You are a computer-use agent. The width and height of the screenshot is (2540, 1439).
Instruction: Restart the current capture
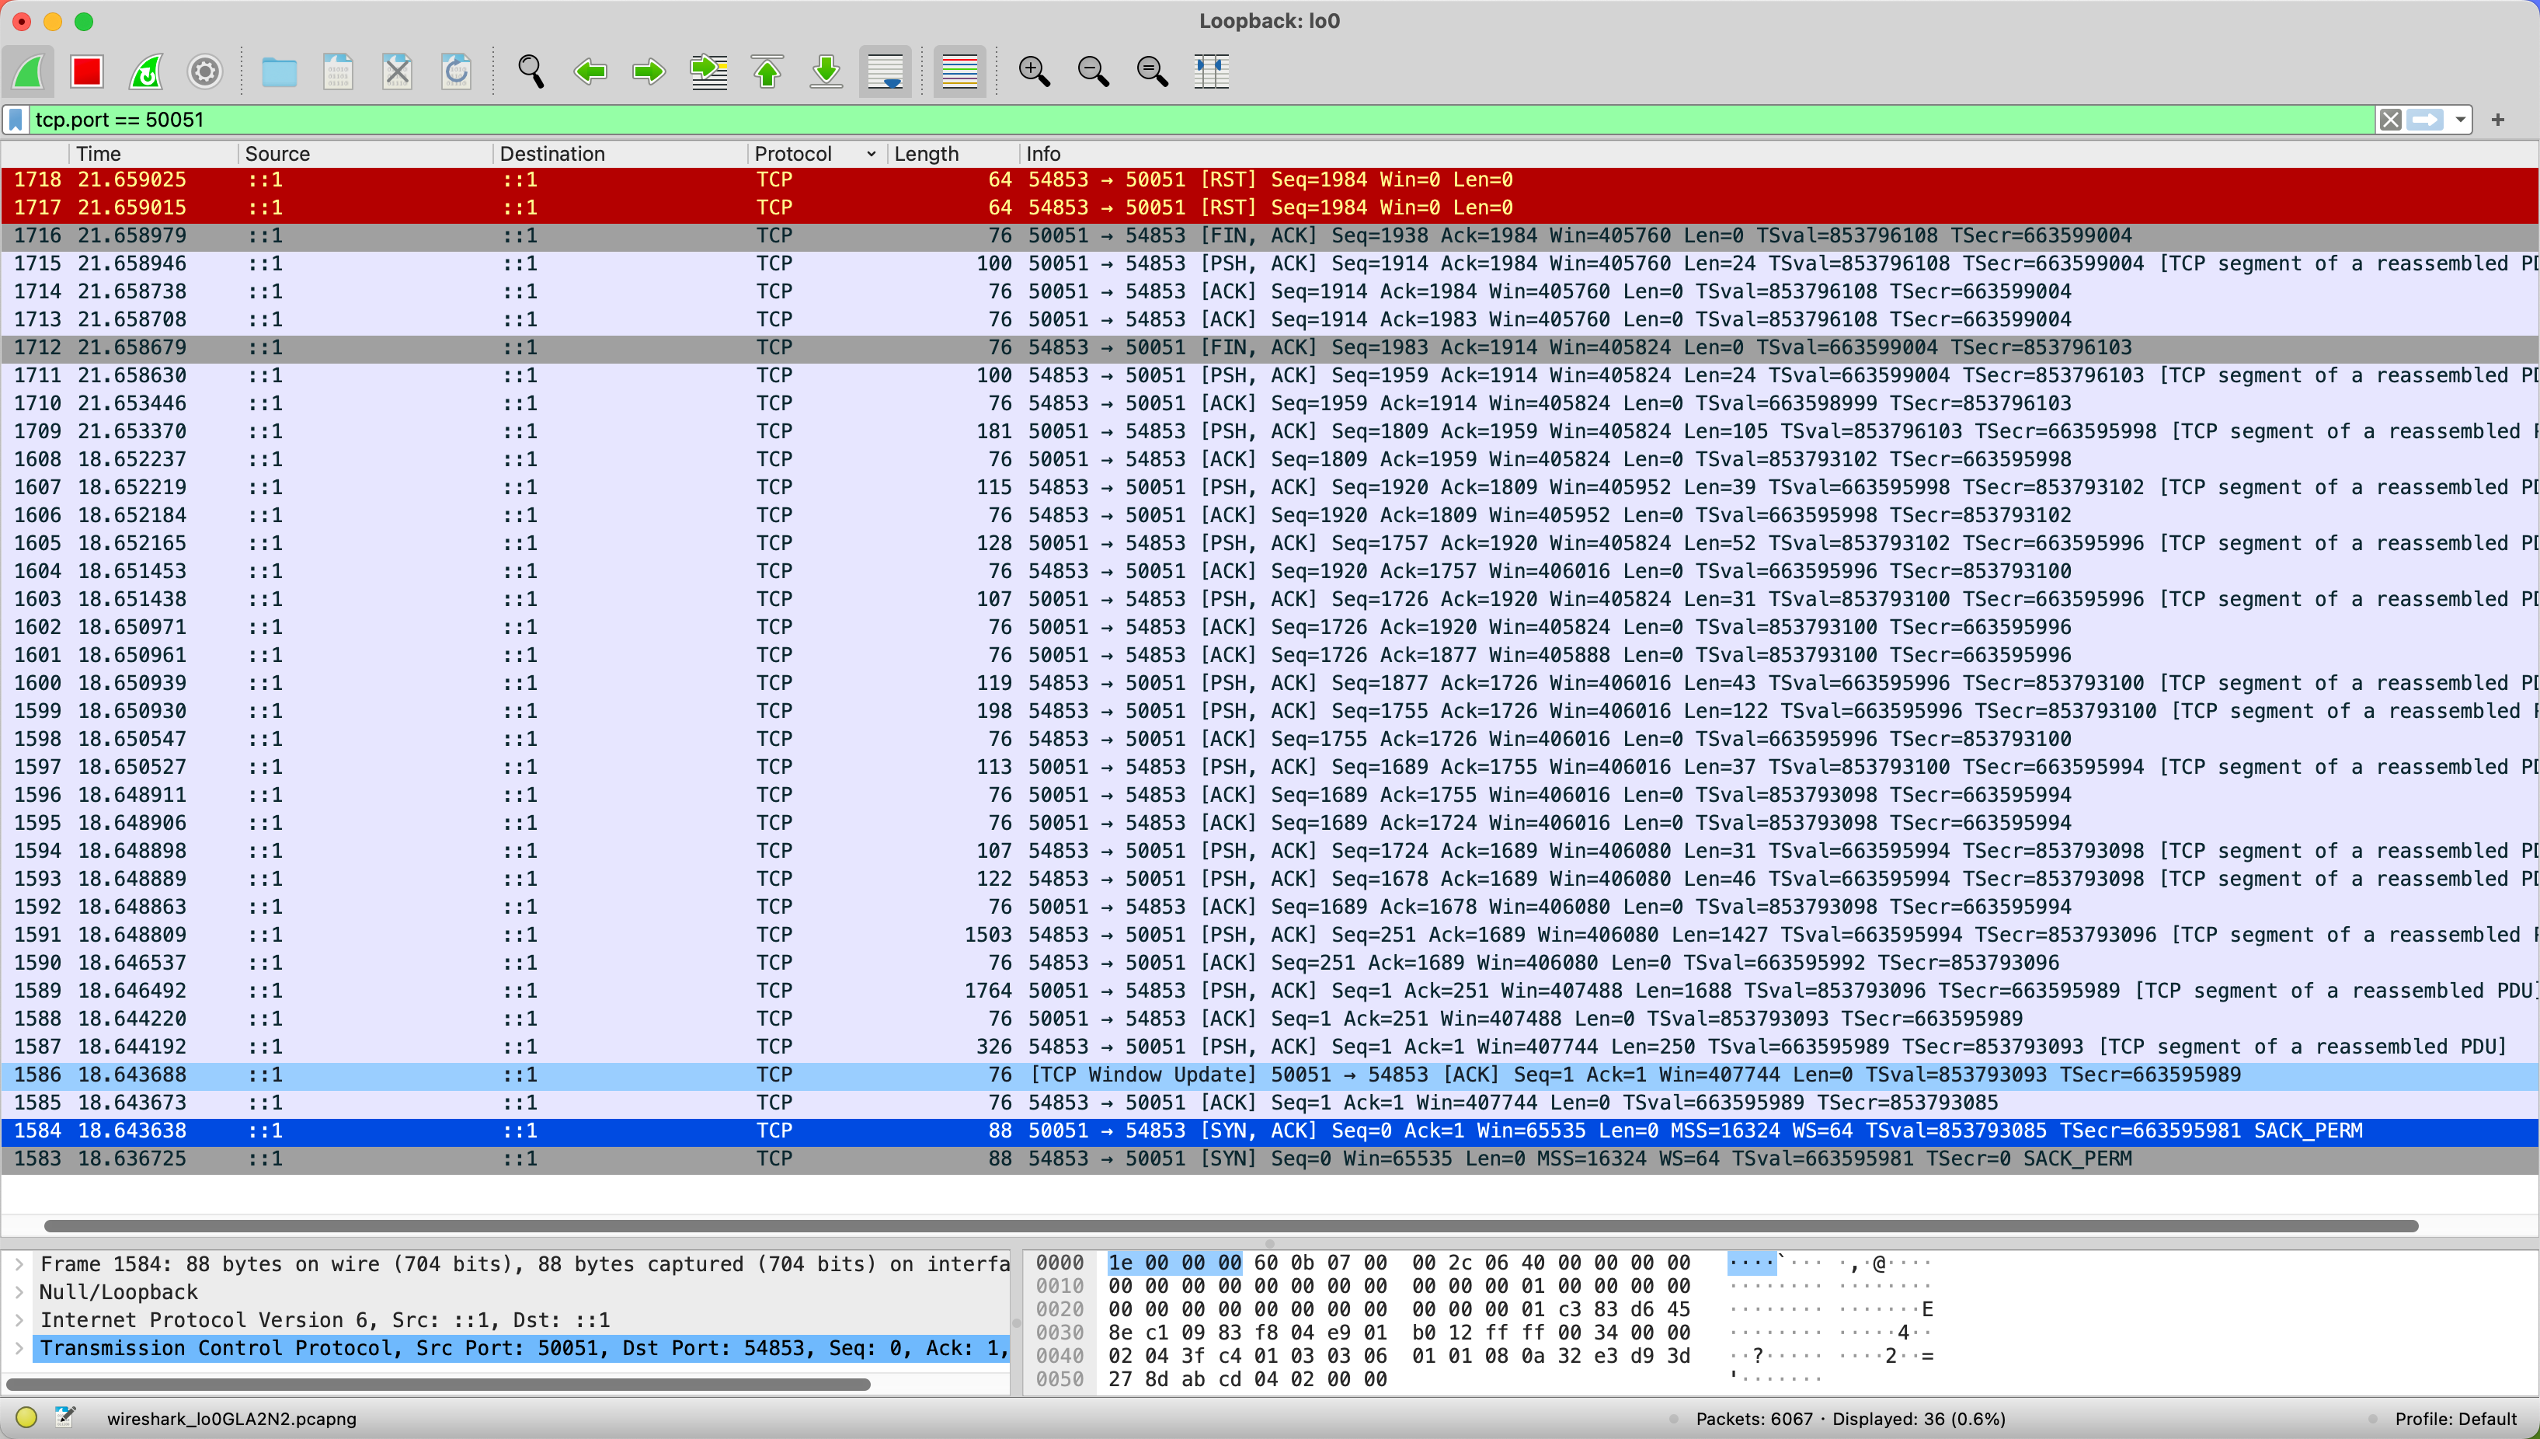[x=146, y=71]
